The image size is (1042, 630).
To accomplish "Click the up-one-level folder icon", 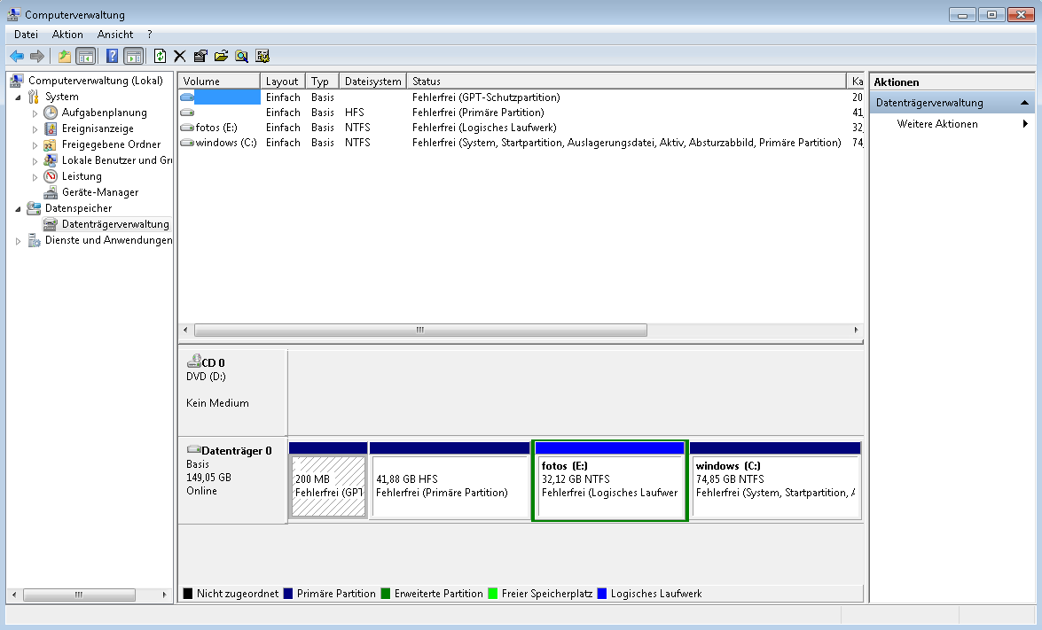I will point(65,57).
